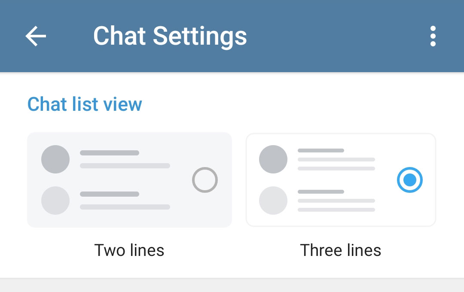Go back using the arrow icon
The image size is (464, 292).
tap(36, 36)
